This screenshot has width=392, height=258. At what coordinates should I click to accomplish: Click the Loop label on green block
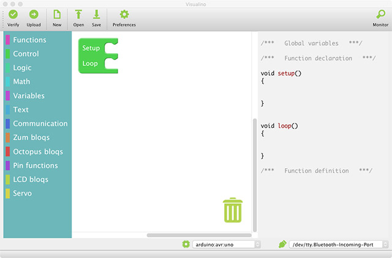pyautogui.click(x=90, y=64)
